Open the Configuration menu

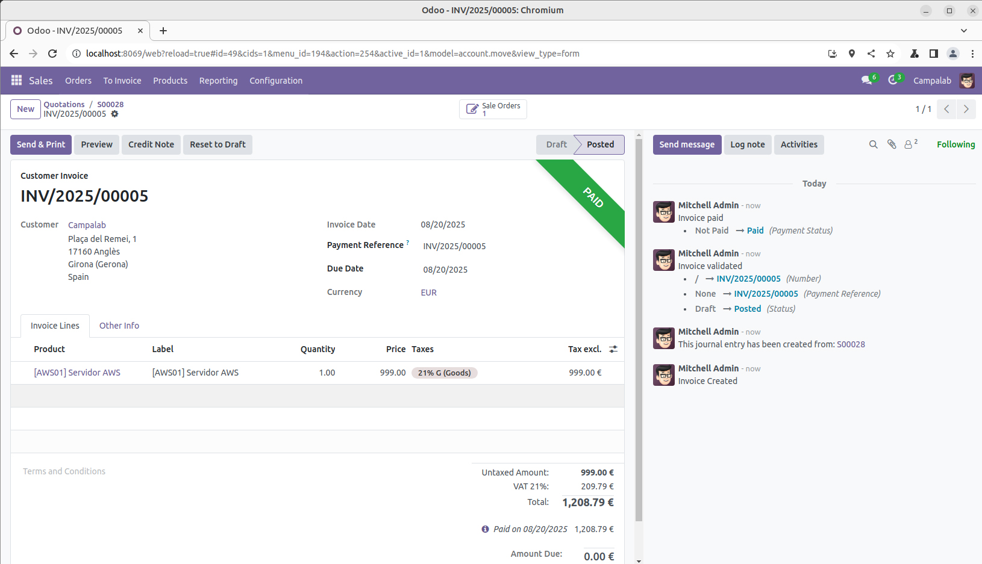276,81
